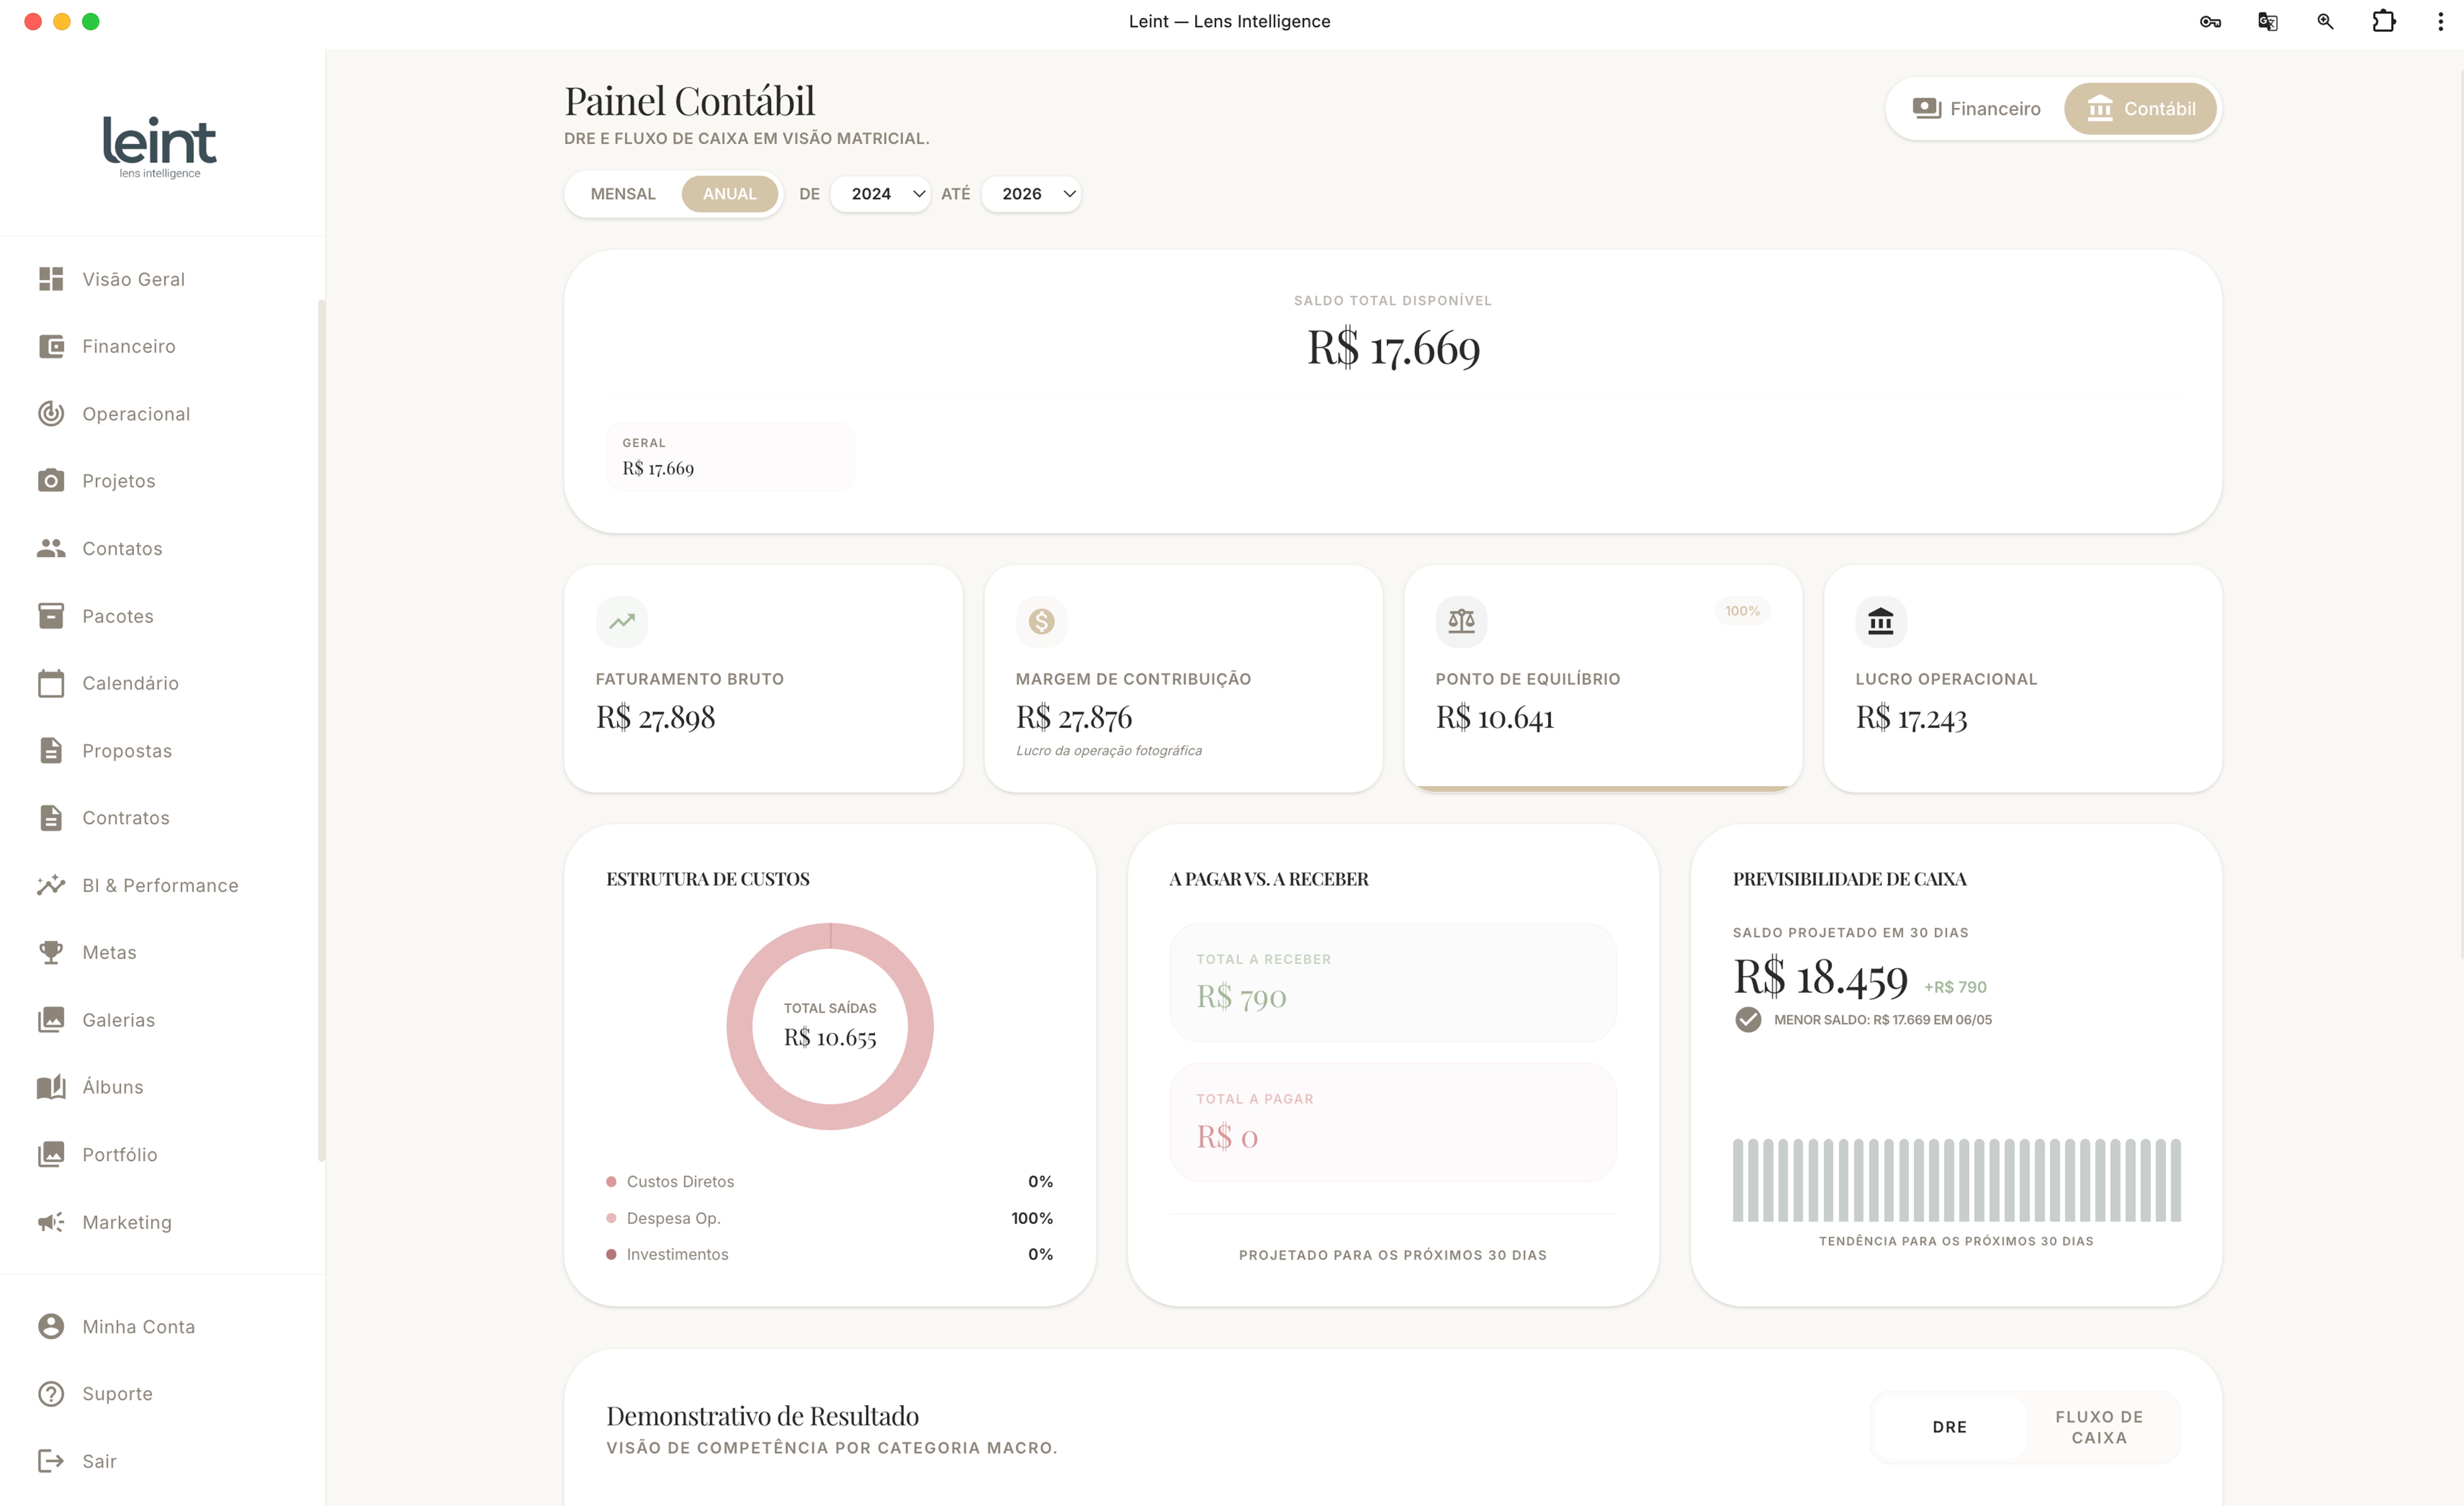This screenshot has height=1506, width=2464.
Task: Select the DRE tab
Action: coord(1950,1427)
